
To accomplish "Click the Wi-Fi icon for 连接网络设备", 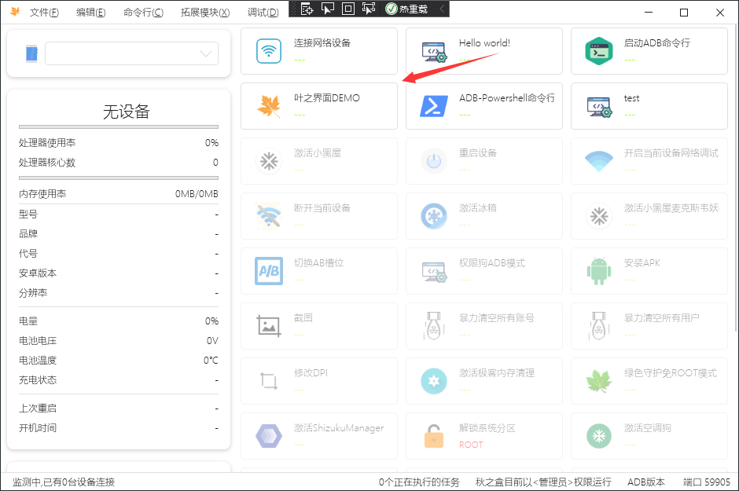I will tap(269, 51).
